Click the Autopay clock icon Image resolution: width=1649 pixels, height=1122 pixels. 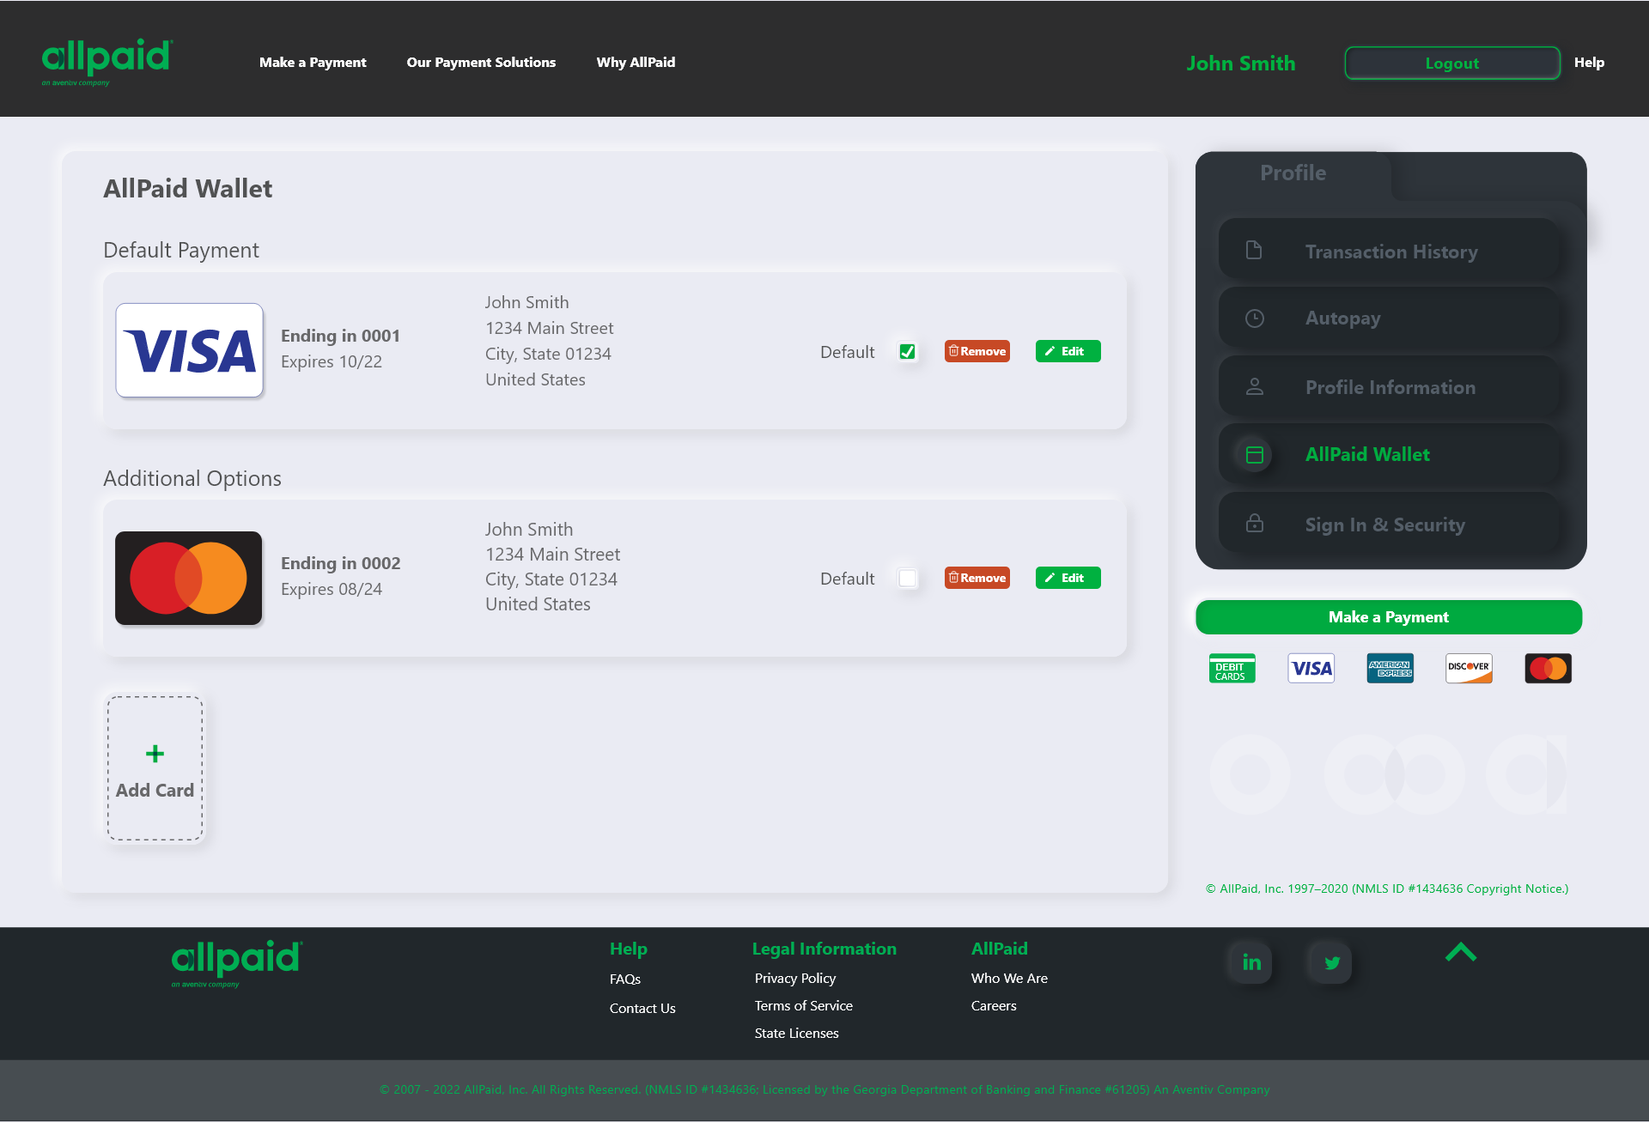(1255, 318)
